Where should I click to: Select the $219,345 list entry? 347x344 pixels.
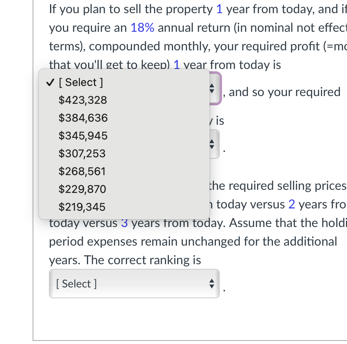[82, 207]
